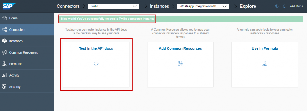Image resolution: width=307 pixels, height=111 pixels.
Task: Click Connectors breadcrumb in header
Action: [68, 6]
